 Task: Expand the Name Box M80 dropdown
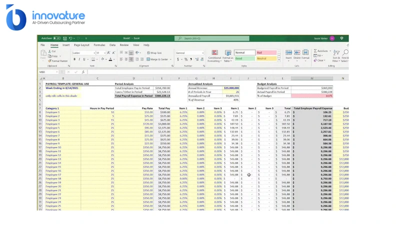click(x=56, y=72)
